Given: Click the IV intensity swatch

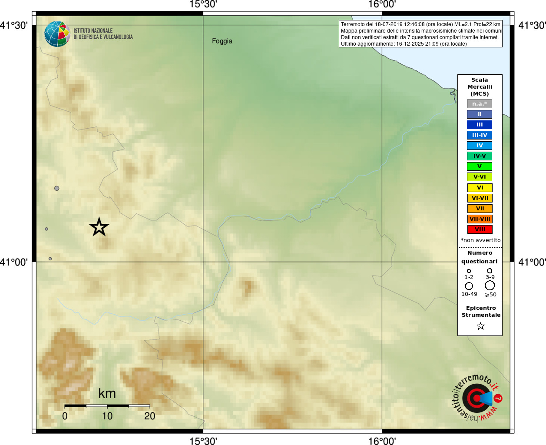Looking at the screenshot, I should tap(480, 146).
